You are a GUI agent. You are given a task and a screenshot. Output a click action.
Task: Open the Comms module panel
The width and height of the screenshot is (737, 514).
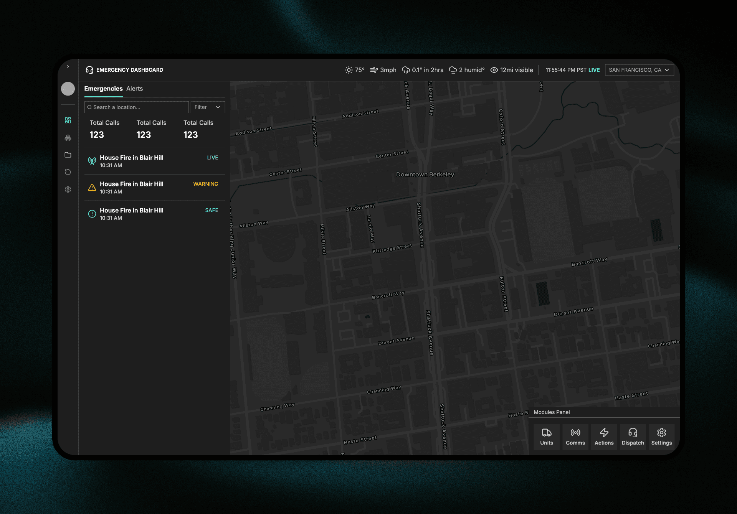[575, 437]
